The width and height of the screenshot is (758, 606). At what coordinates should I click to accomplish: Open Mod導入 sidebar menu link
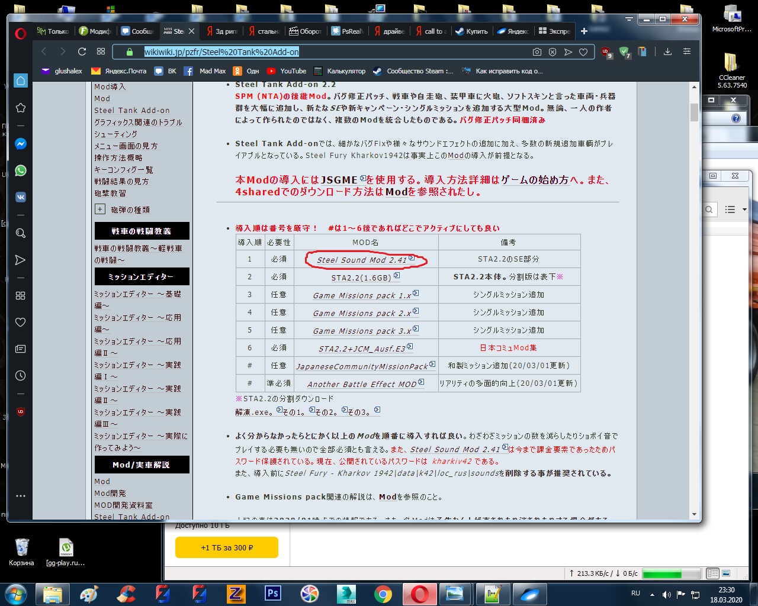point(110,87)
